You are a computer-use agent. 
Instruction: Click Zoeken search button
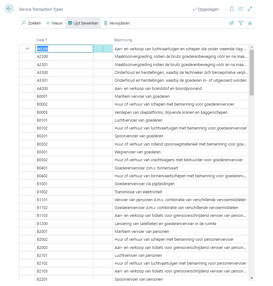click(x=31, y=23)
